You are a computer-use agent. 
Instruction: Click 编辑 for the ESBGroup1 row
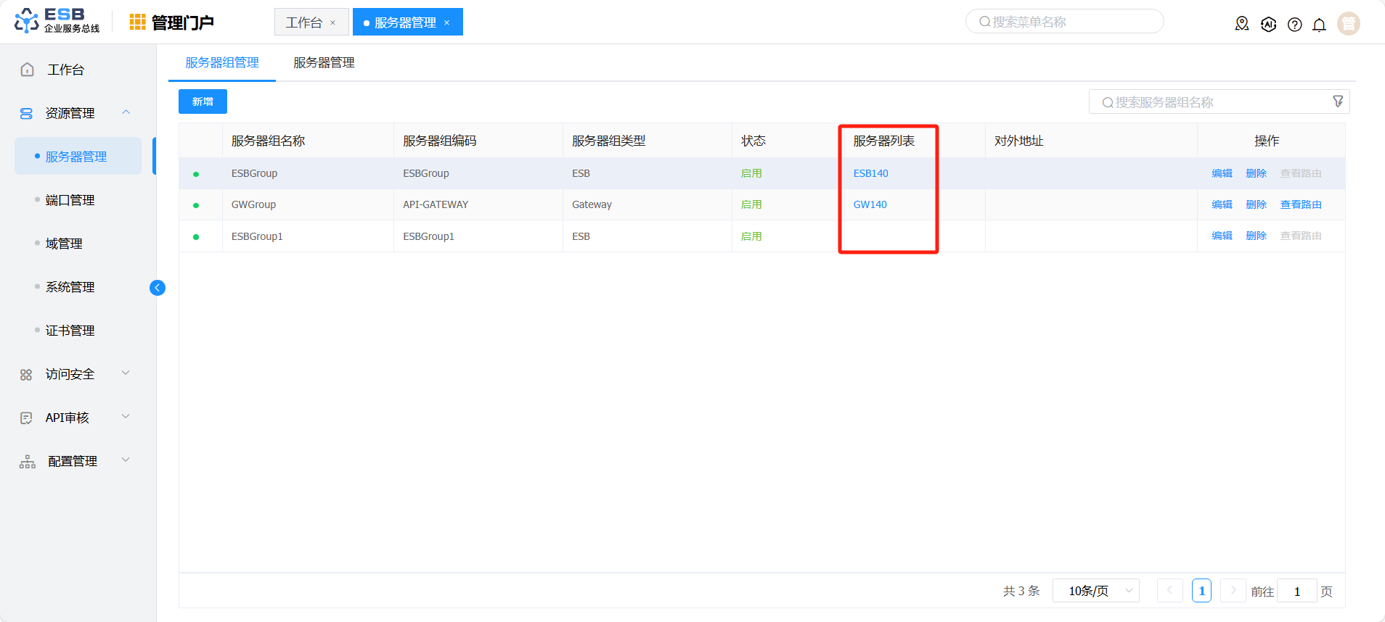pos(1222,236)
